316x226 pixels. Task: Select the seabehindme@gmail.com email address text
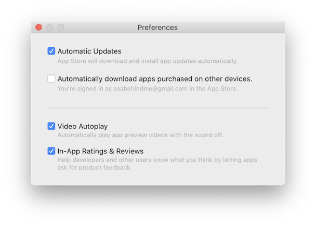151,89
